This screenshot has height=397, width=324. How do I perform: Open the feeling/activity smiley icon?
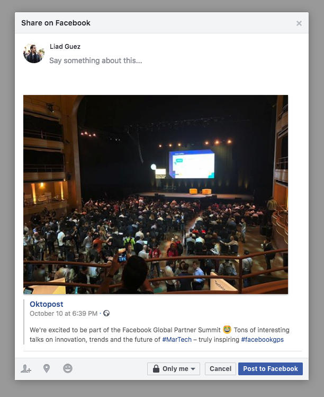click(x=68, y=368)
